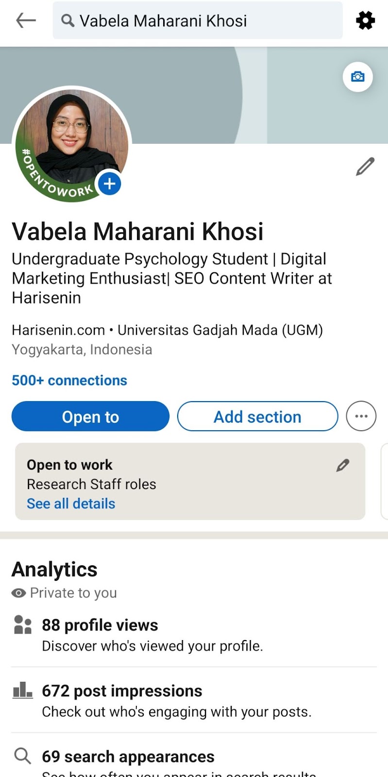Open 672 post impressions analytics
Viewport: 388px width, 777px height.
(x=194, y=700)
